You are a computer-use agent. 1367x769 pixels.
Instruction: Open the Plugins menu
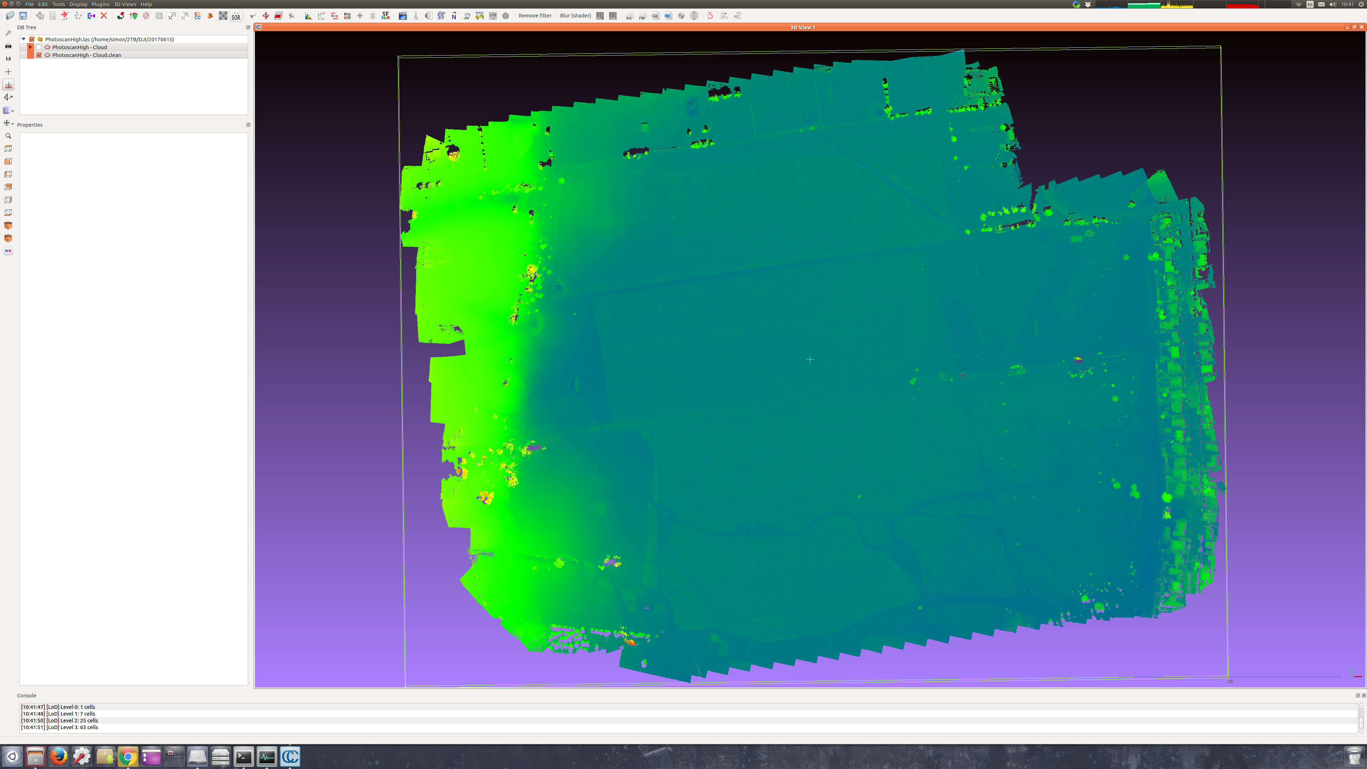[x=100, y=4]
